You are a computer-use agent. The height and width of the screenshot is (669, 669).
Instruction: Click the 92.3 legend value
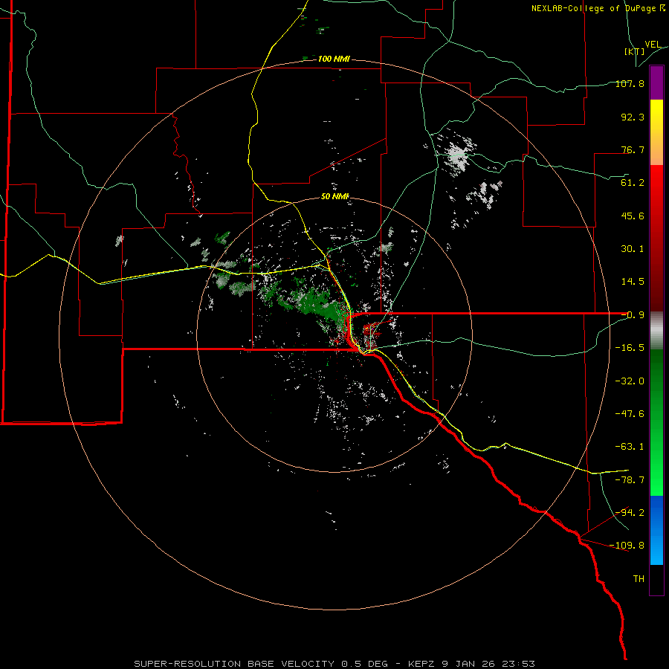tap(633, 117)
